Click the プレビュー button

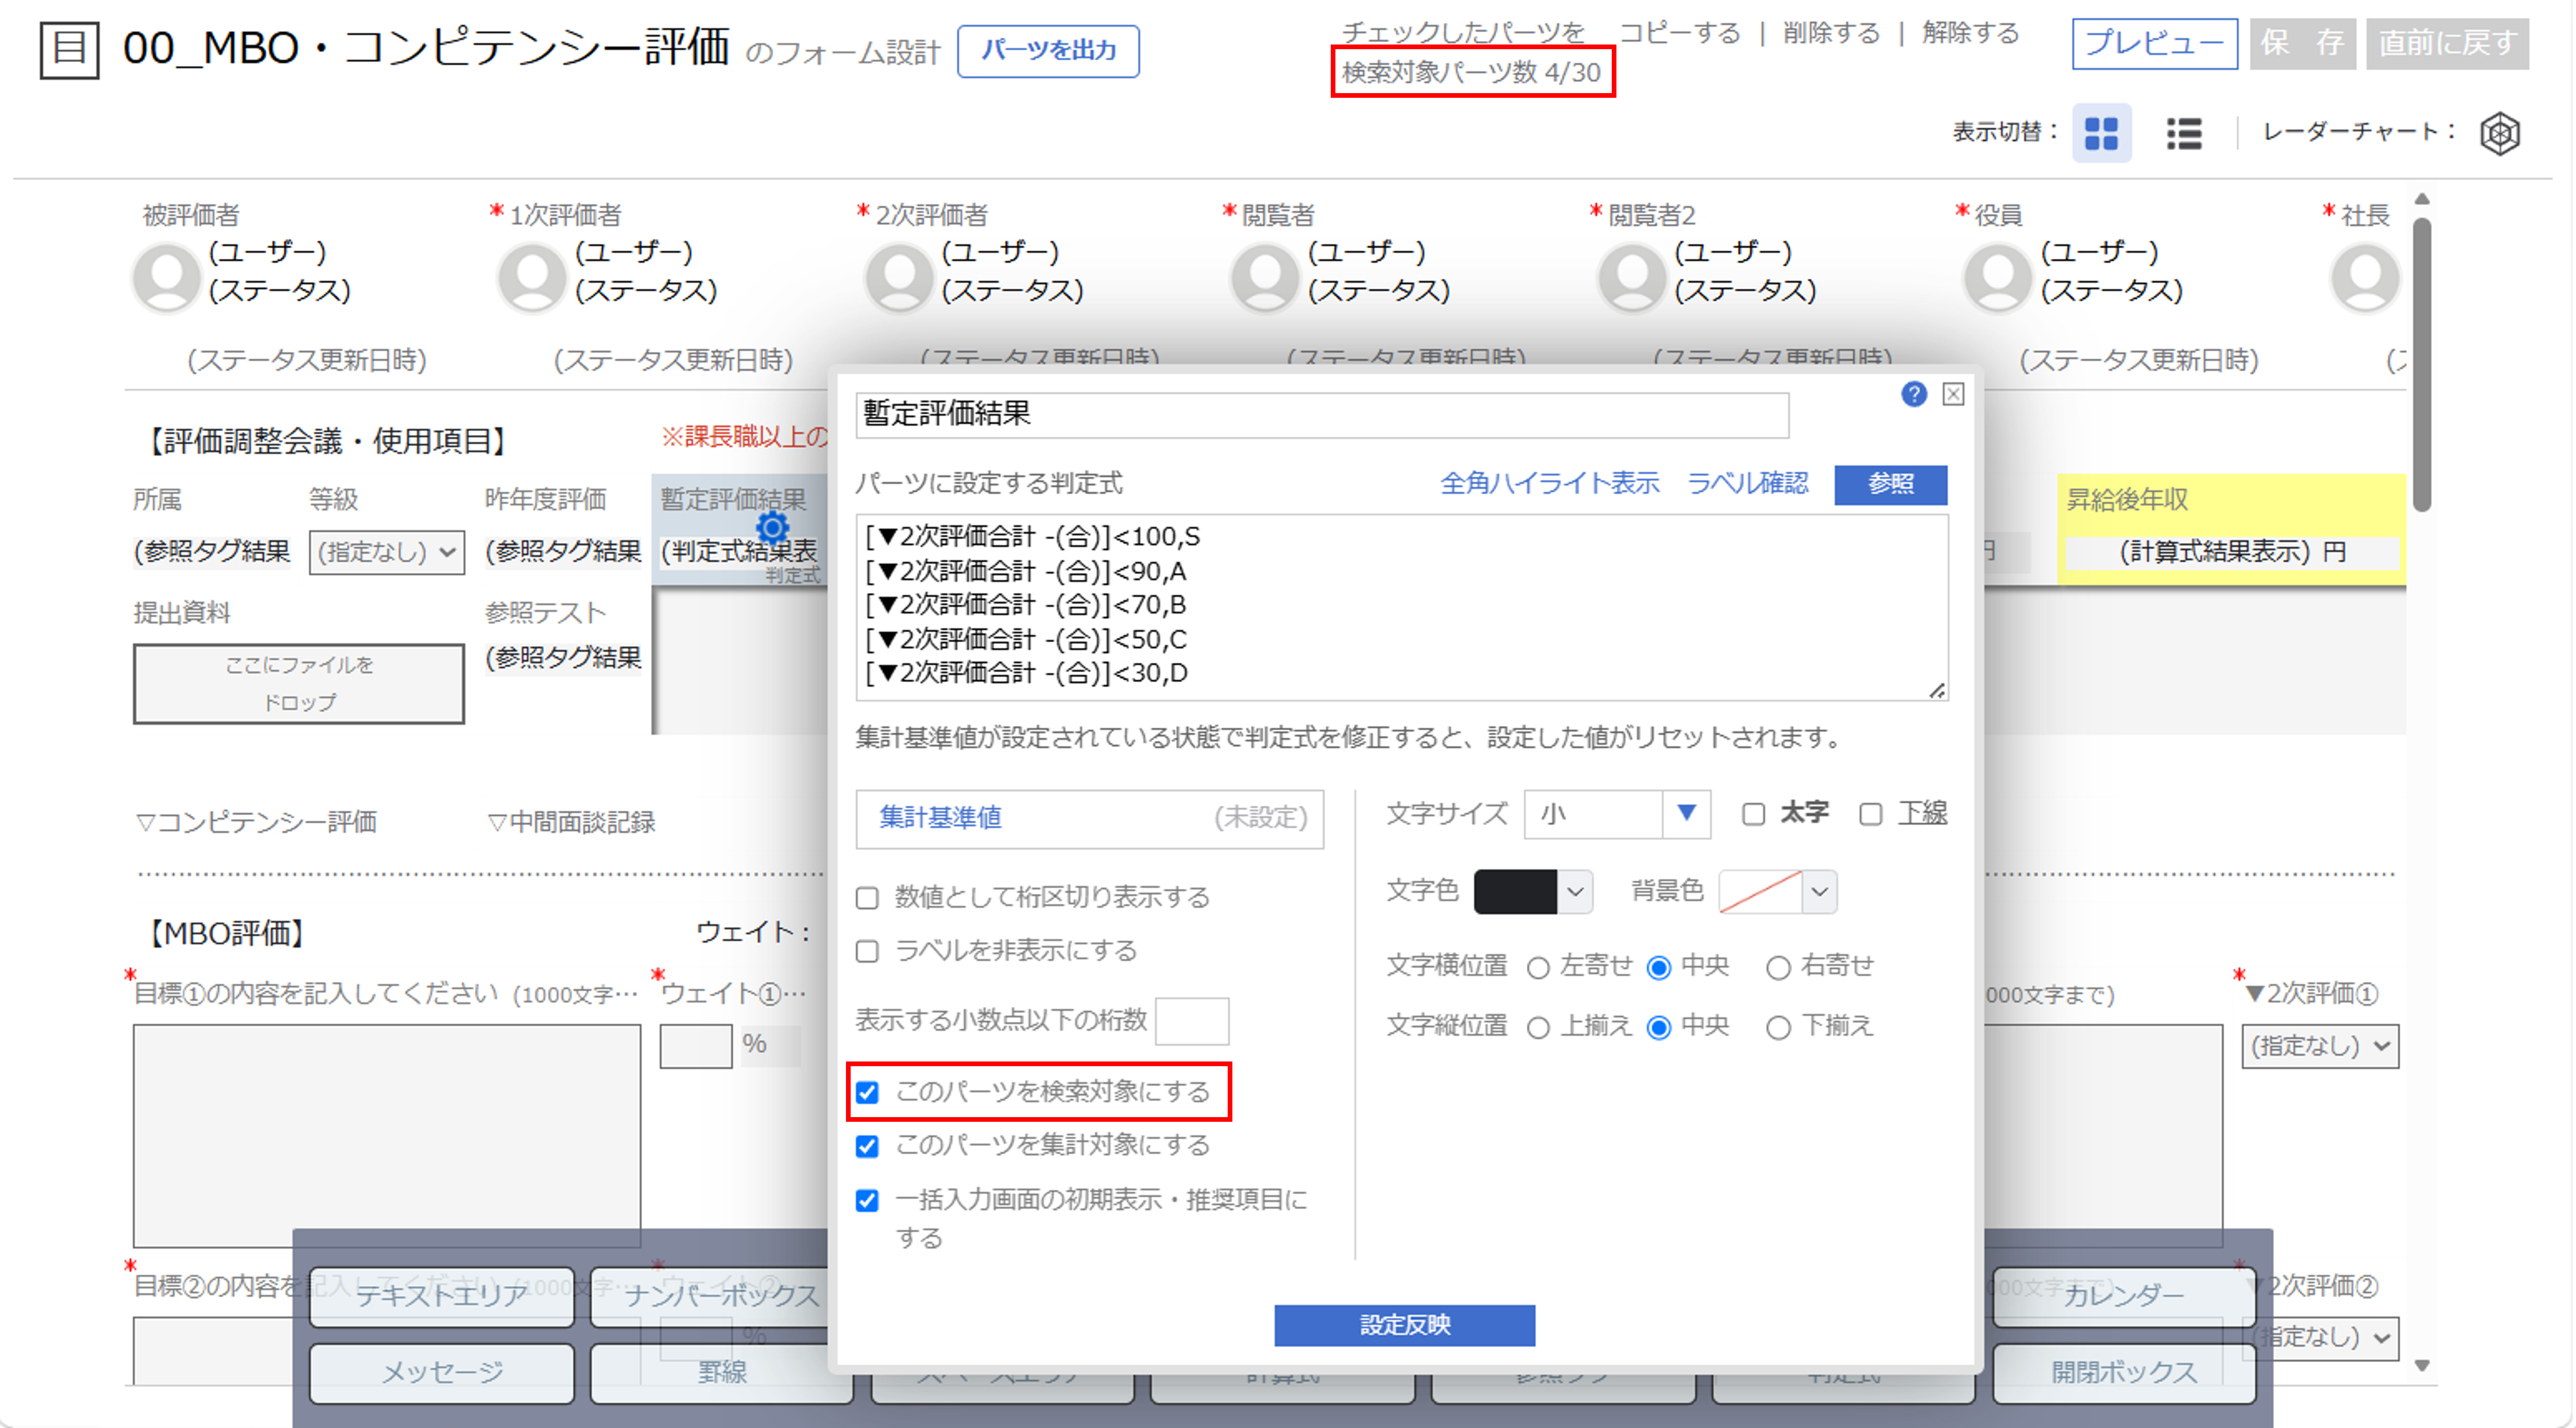point(2154,43)
